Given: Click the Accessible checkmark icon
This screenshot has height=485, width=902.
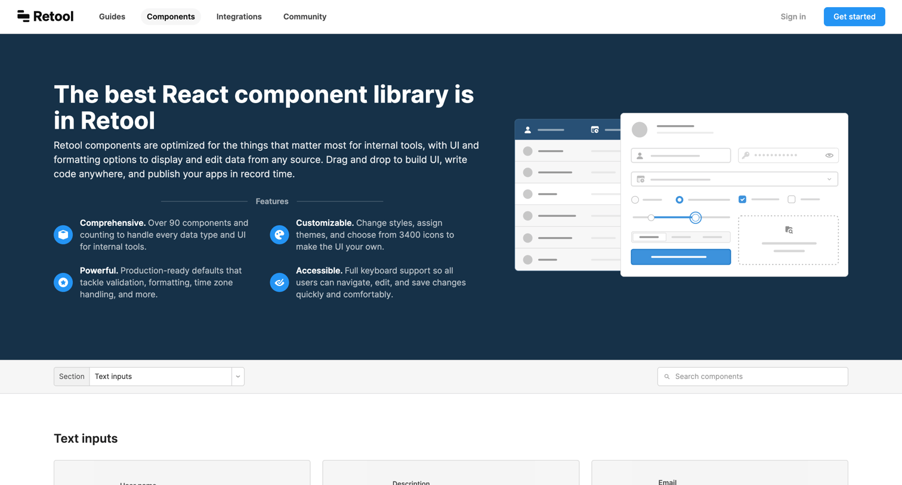Looking at the screenshot, I should 279,282.
